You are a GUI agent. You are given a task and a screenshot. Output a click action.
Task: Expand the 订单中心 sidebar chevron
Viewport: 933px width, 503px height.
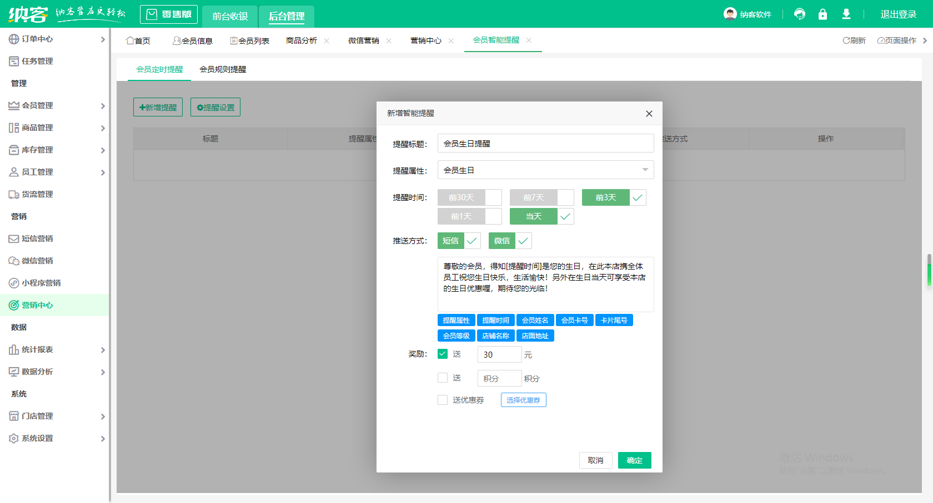click(x=103, y=39)
